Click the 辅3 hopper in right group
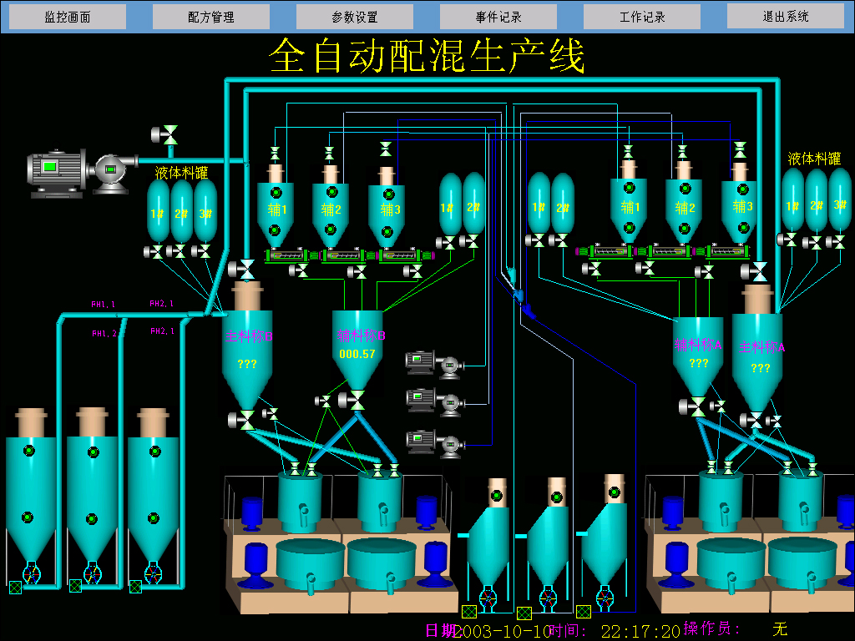The height and width of the screenshot is (641, 855). tap(740, 209)
